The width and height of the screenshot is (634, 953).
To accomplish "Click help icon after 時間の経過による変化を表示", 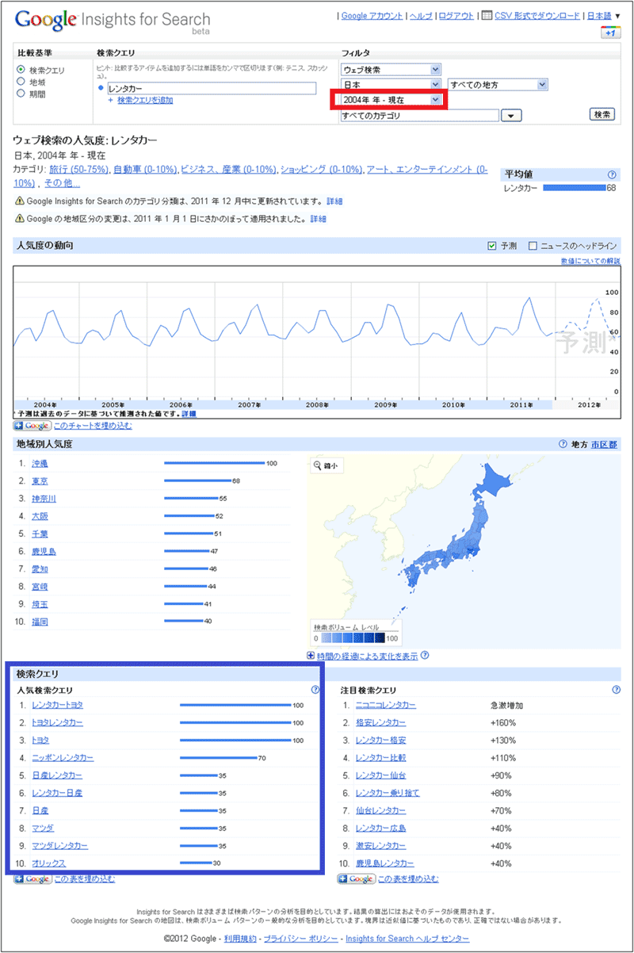I will [x=426, y=656].
